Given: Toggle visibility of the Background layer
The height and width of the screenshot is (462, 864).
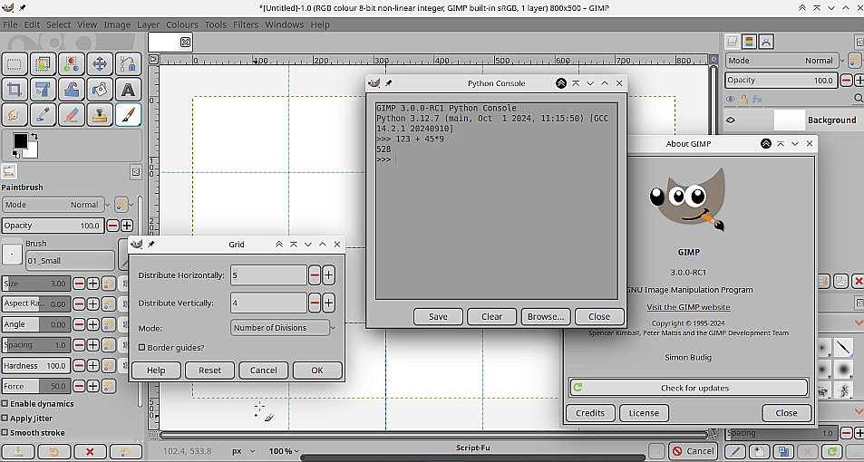Looking at the screenshot, I should tap(731, 120).
